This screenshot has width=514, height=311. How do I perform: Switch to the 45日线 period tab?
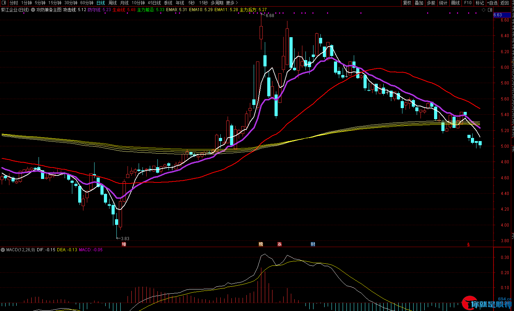pos(154,3)
